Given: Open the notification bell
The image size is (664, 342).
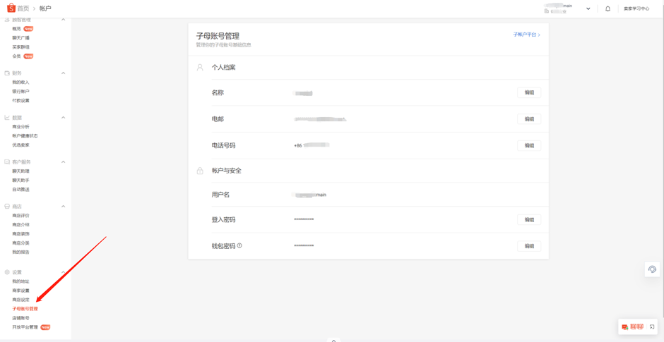Looking at the screenshot, I should [x=607, y=8].
